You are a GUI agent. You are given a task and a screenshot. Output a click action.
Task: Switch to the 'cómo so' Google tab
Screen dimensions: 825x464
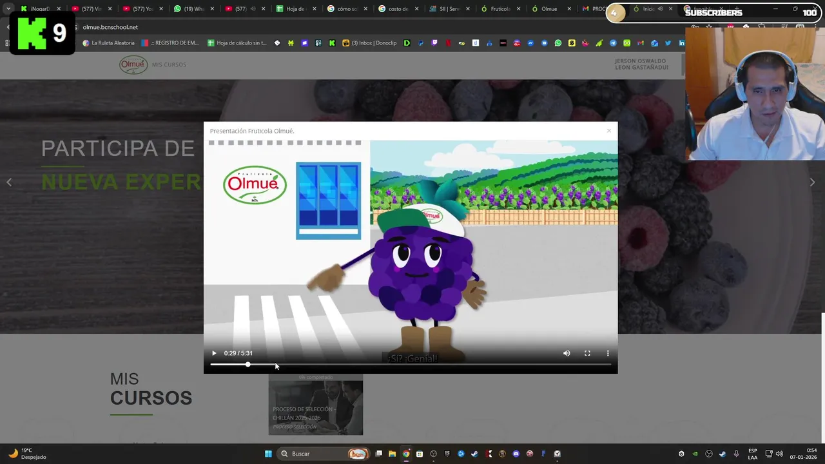point(347,9)
